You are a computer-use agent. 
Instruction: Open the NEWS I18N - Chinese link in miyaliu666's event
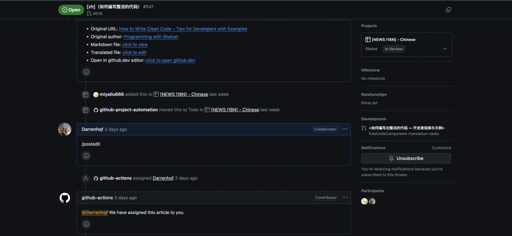[x=184, y=94]
